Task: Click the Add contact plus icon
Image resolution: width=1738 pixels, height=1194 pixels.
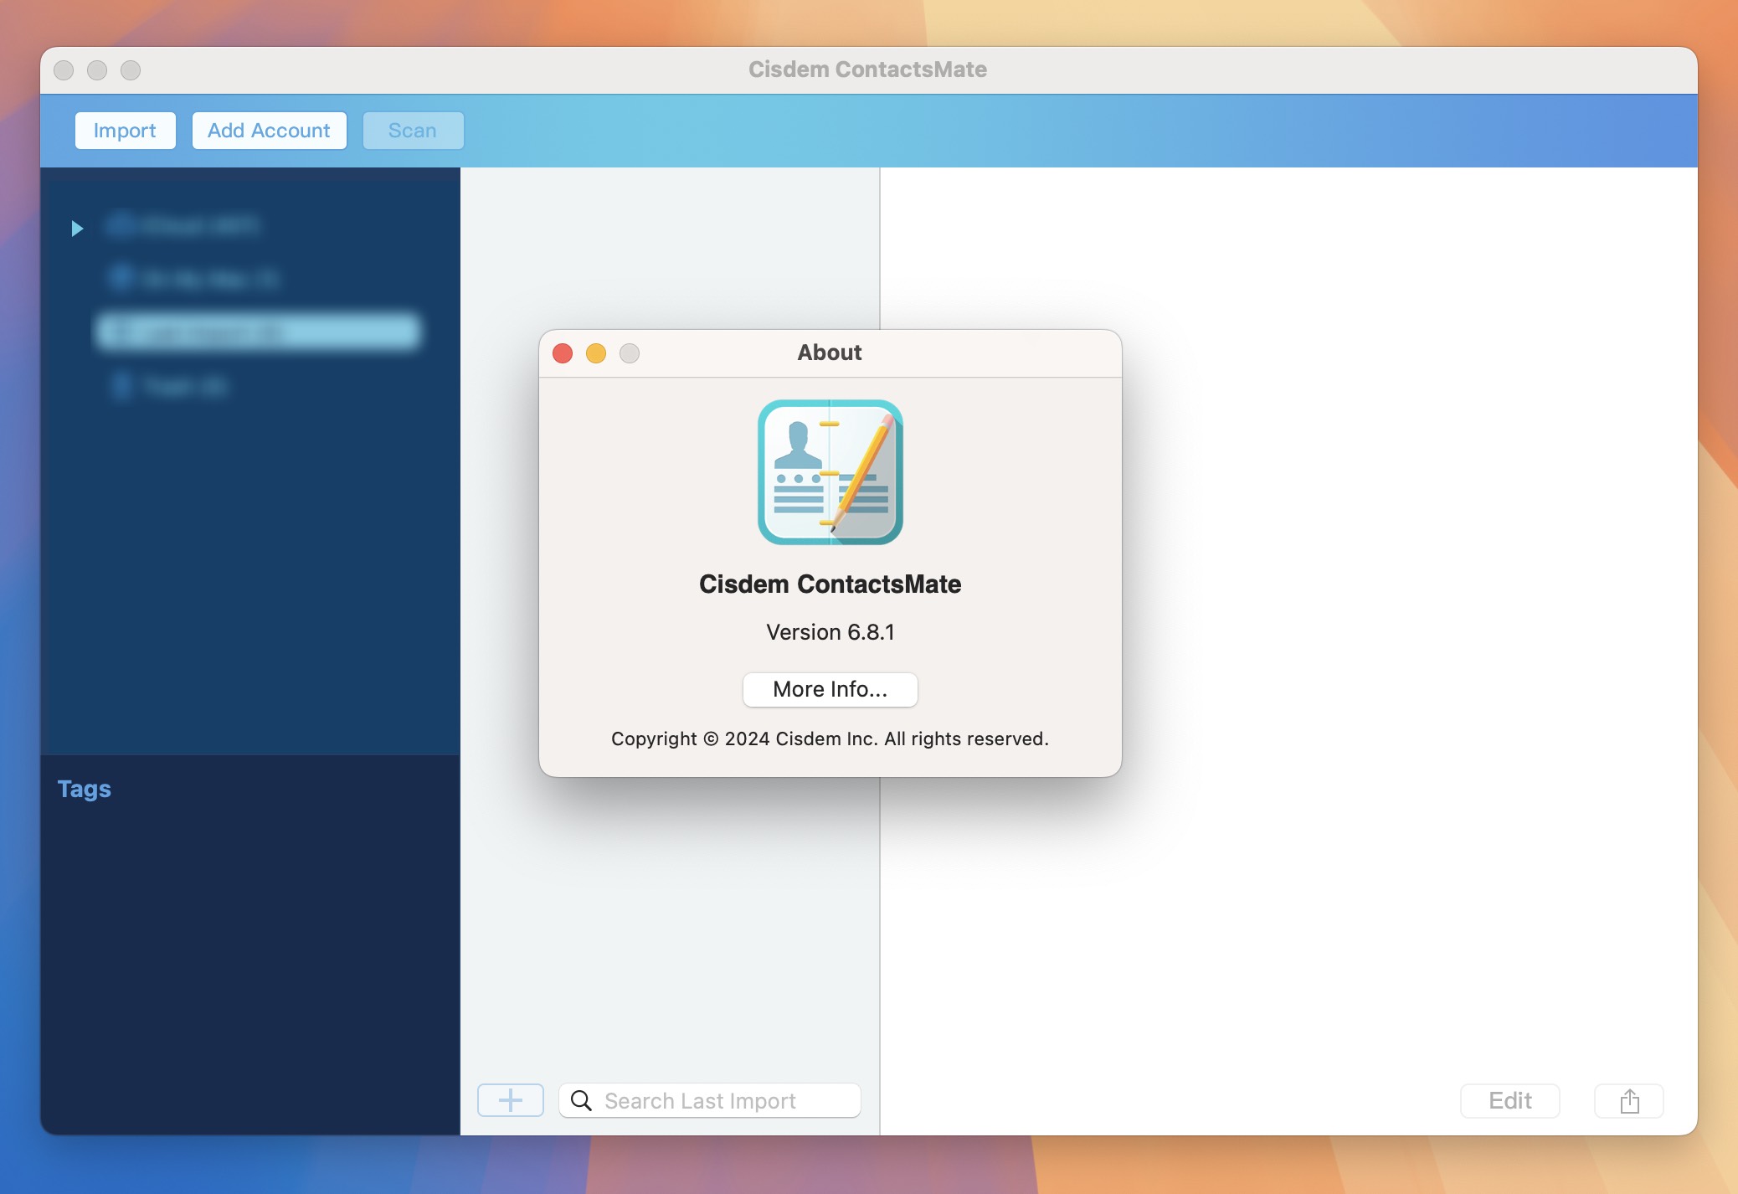Action: tap(510, 1099)
